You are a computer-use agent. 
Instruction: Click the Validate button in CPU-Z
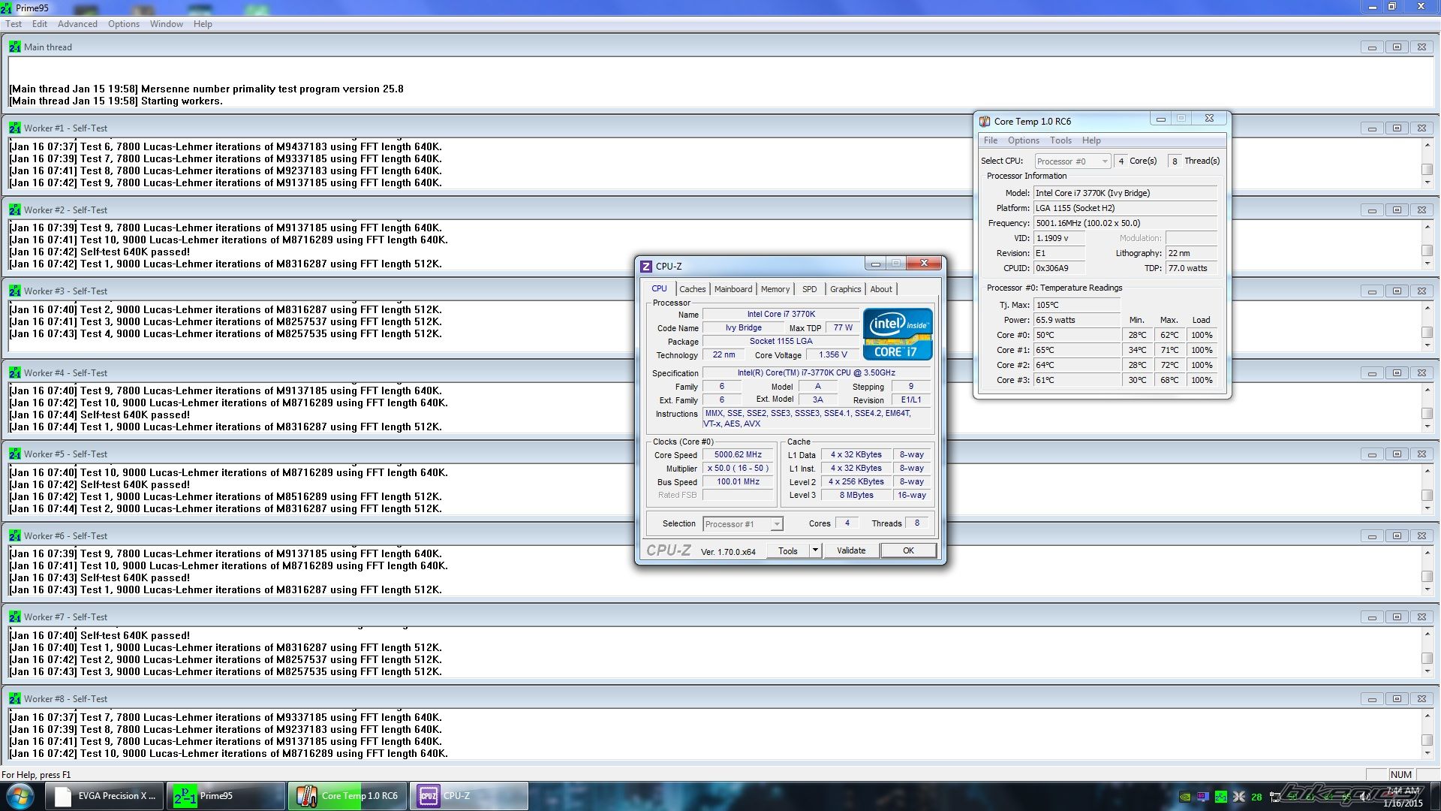tap(851, 550)
